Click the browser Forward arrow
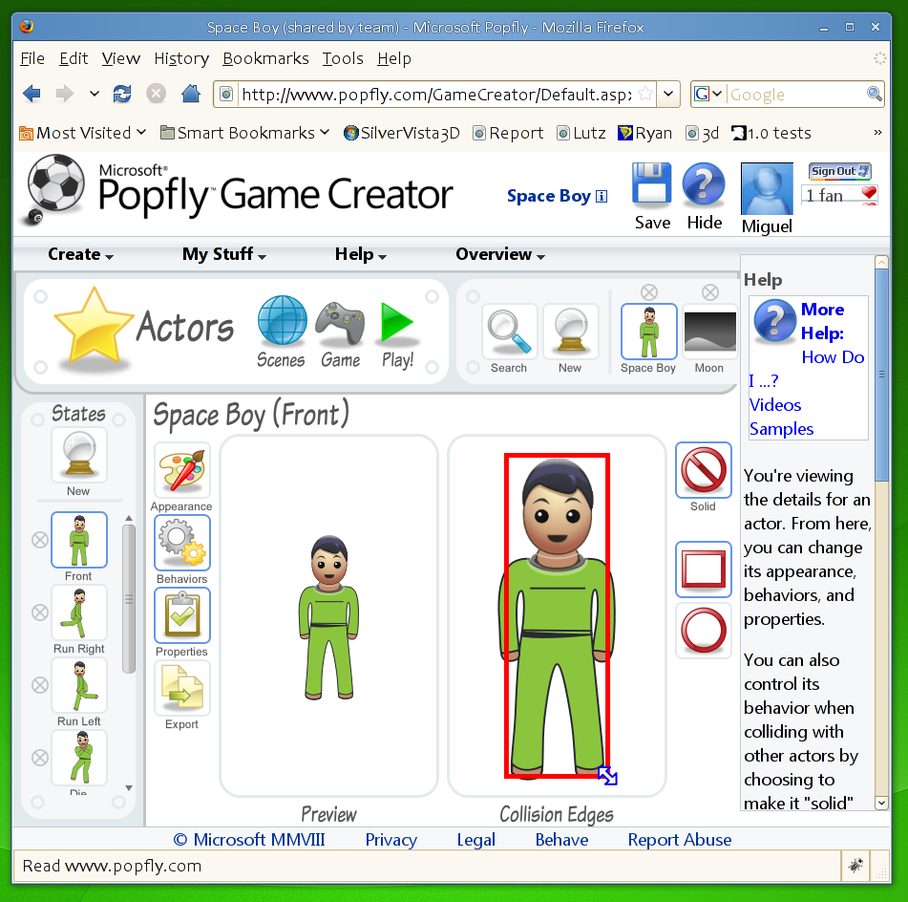The height and width of the screenshot is (902, 908). pos(64,94)
